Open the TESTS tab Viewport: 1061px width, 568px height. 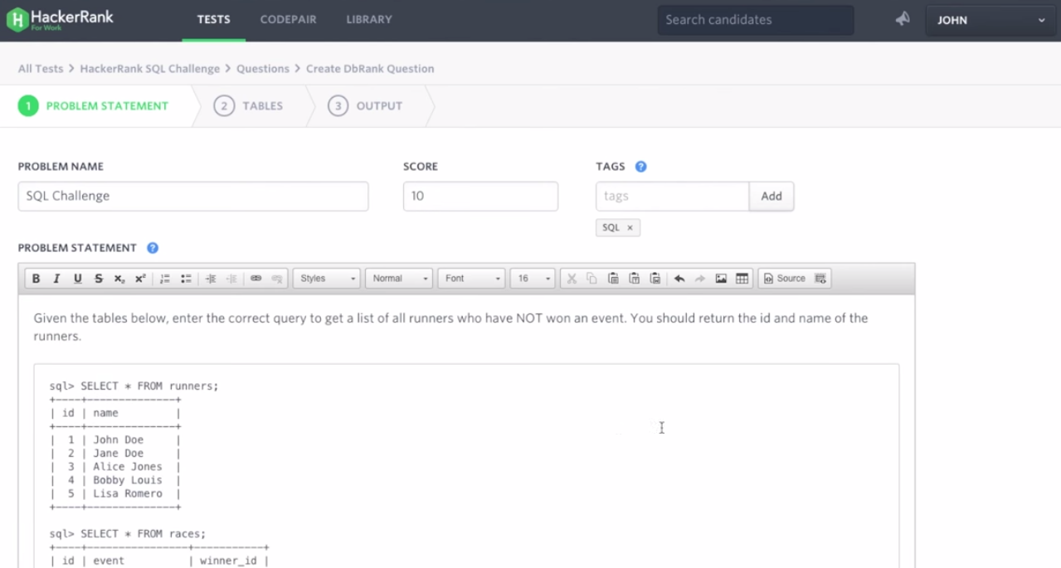point(213,20)
